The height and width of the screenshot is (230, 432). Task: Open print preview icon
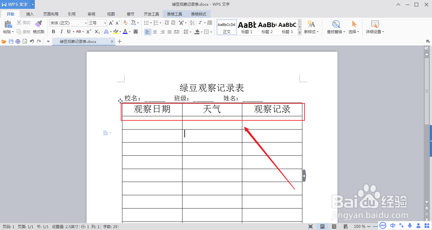click(25, 41)
